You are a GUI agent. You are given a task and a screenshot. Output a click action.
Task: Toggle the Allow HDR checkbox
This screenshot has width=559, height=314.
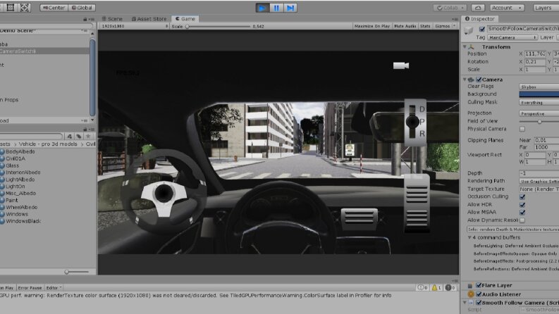coord(522,205)
